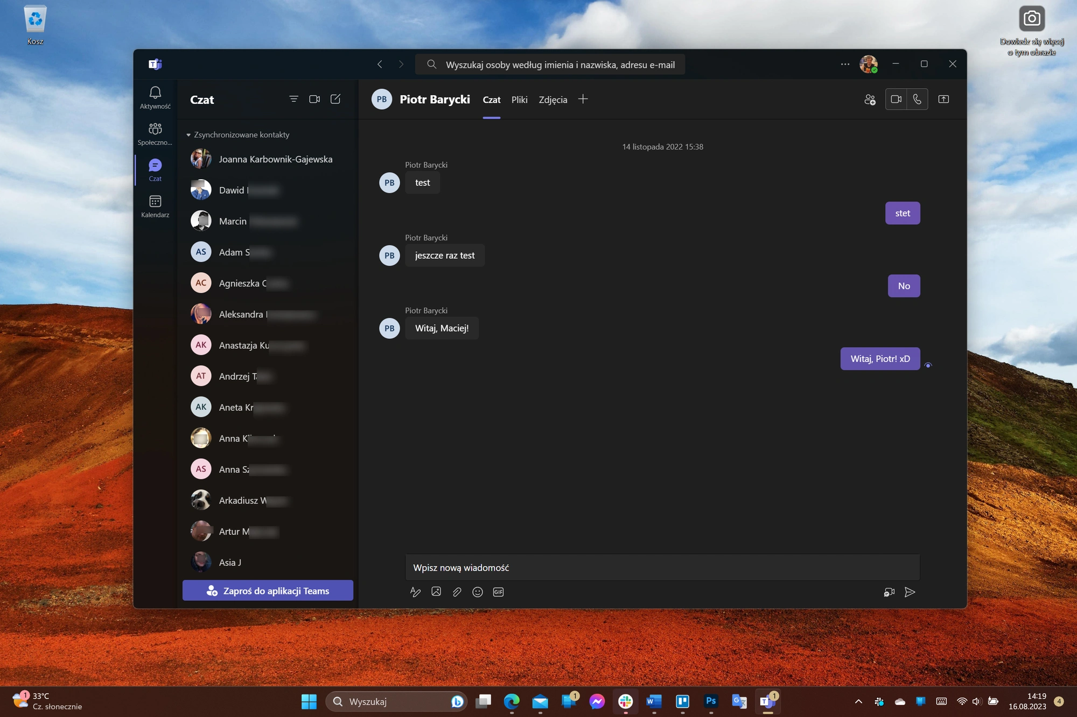Switch to the Pliki tab
Image resolution: width=1077 pixels, height=717 pixels.
[519, 100]
